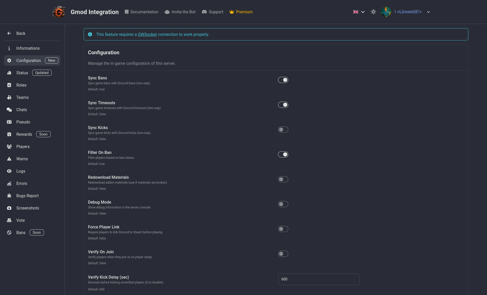Select Players in the sidebar
The width and height of the screenshot is (487, 295).
[23, 146]
